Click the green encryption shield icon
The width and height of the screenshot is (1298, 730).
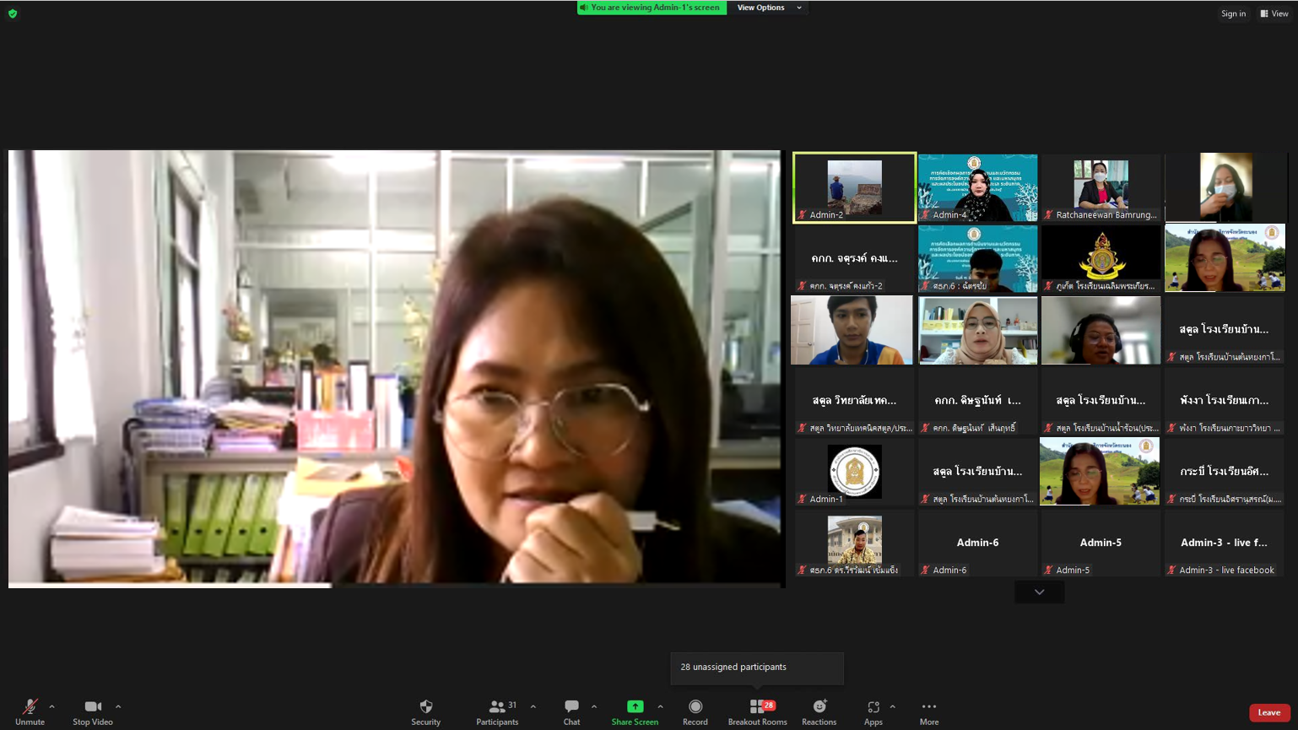pos(13,14)
